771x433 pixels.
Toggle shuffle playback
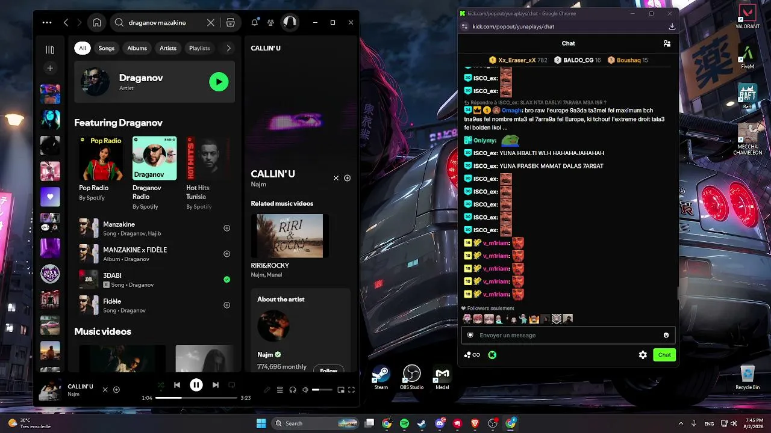click(161, 385)
